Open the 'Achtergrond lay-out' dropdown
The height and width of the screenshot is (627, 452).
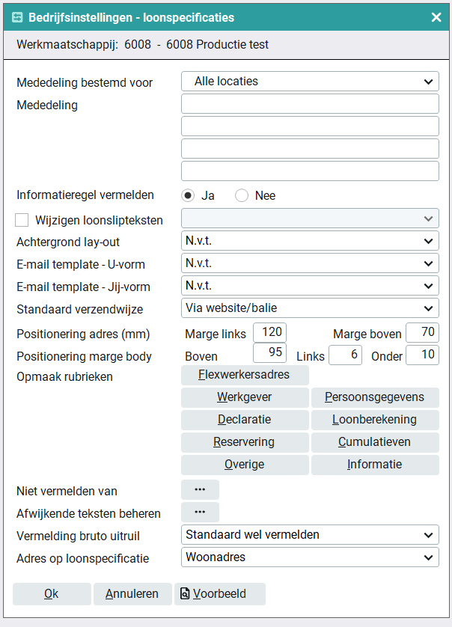[310, 241]
